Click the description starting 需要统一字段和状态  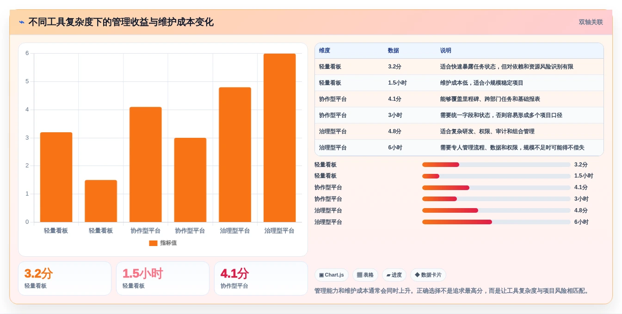pos(501,115)
